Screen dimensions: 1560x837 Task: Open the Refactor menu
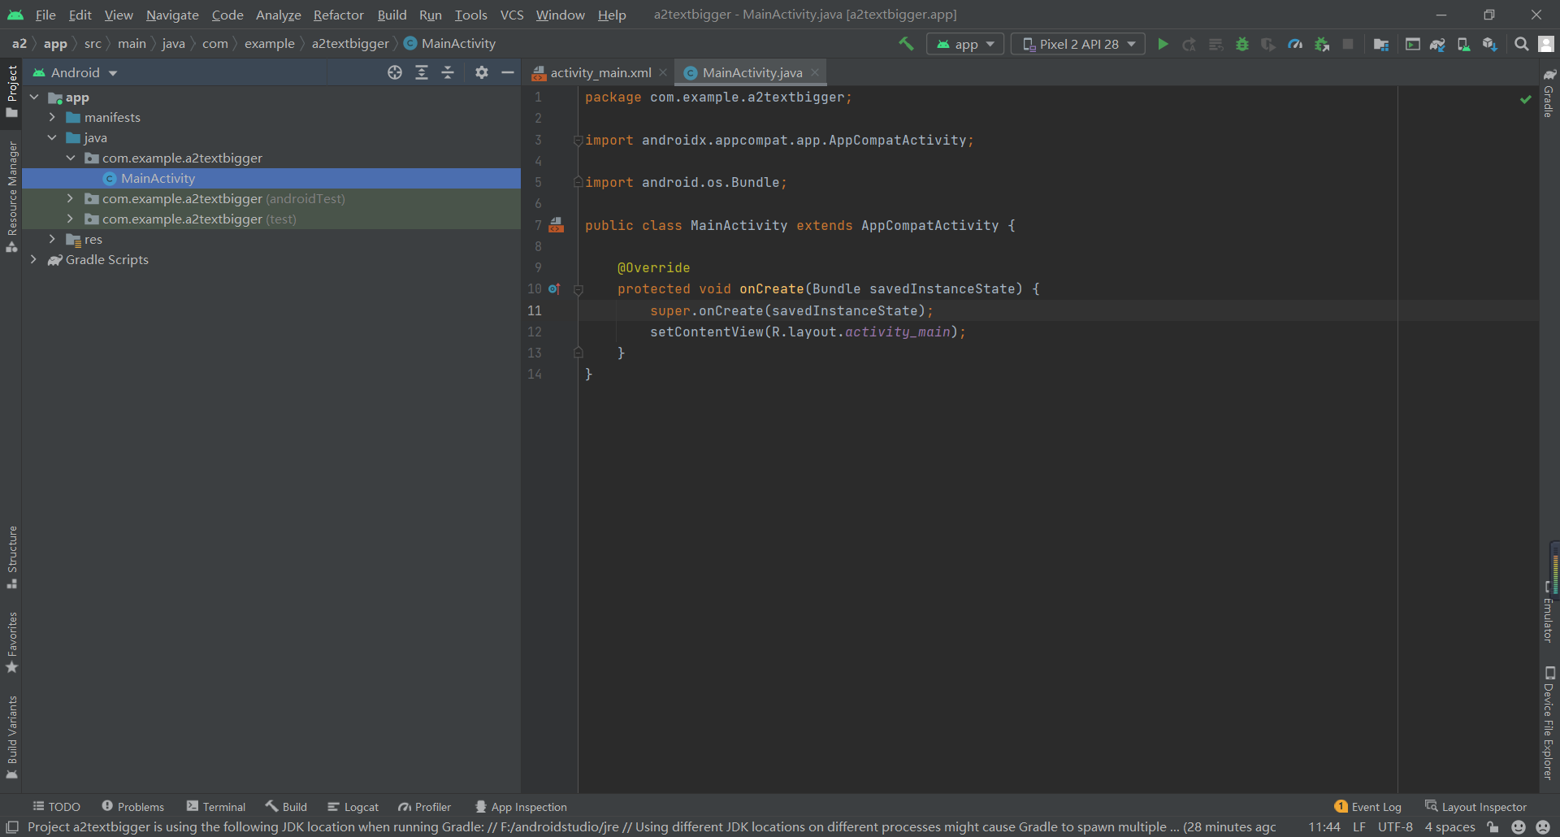point(338,15)
